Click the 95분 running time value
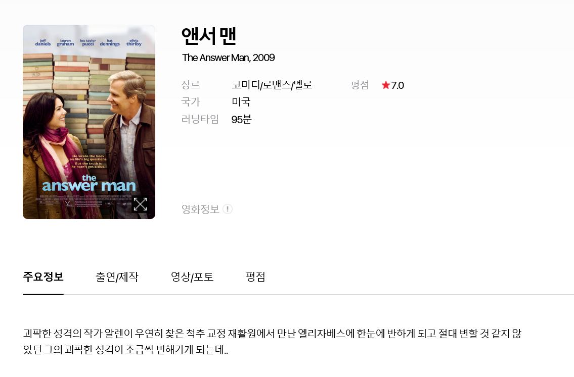This screenshot has height=377, width=574. [242, 120]
